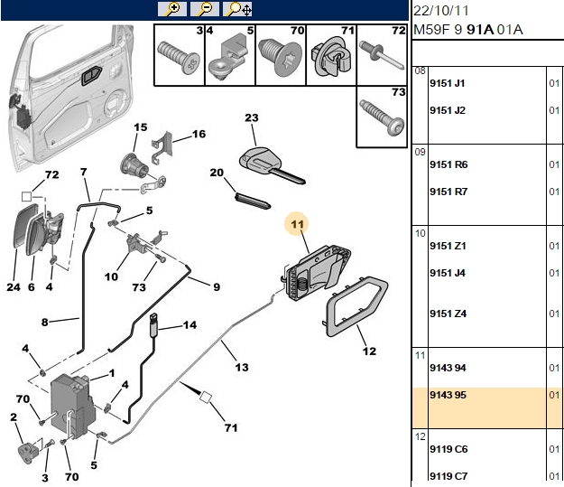Select clip part 71 in legend box
The height and width of the screenshot is (487, 564).
click(x=331, y=55)
